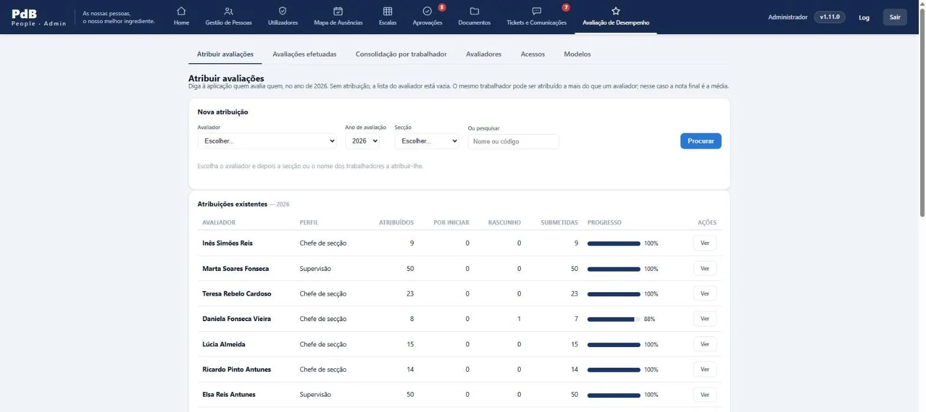Image resolution: width=926 pixels, height=412 pixels.
Task: Click the page vertical scrollbar
Action: tap(922, 112)
